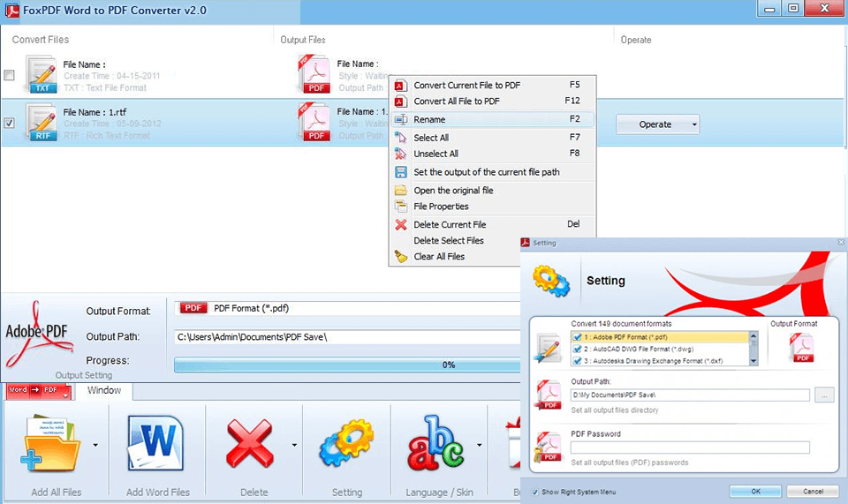
Task: Click the Language / Skin abc icon
Action: pyautogui.click(x=435, y=442)
